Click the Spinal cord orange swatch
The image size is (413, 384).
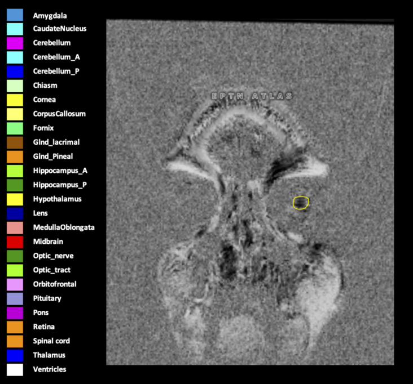coord(15,341)
